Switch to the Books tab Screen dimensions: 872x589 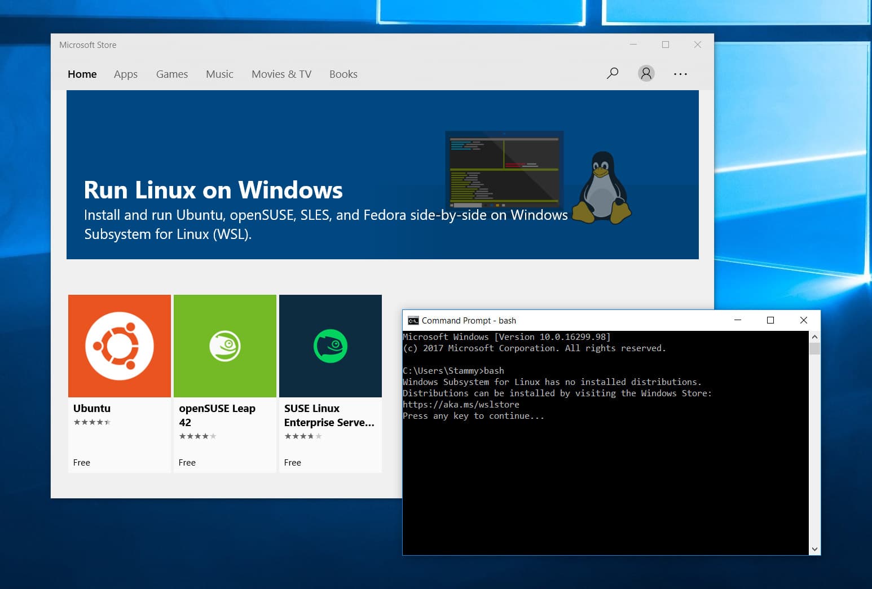click(343, 74)
